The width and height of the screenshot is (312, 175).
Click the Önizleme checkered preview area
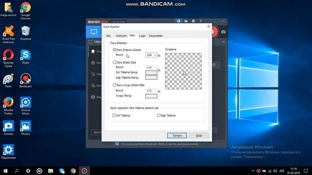183,71
